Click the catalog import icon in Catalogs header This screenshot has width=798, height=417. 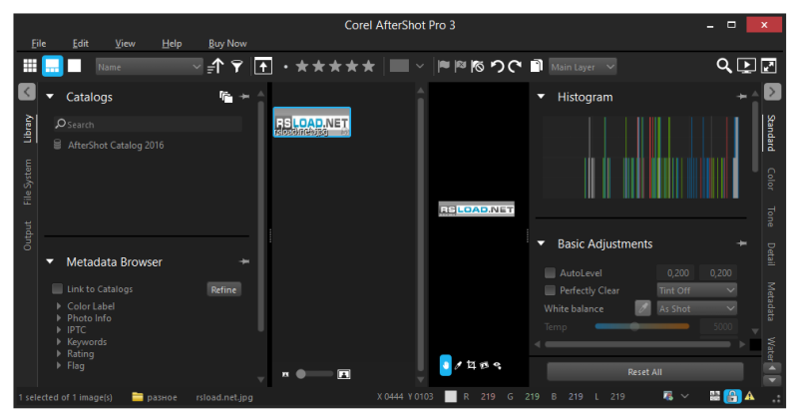(x=226, y=97)
